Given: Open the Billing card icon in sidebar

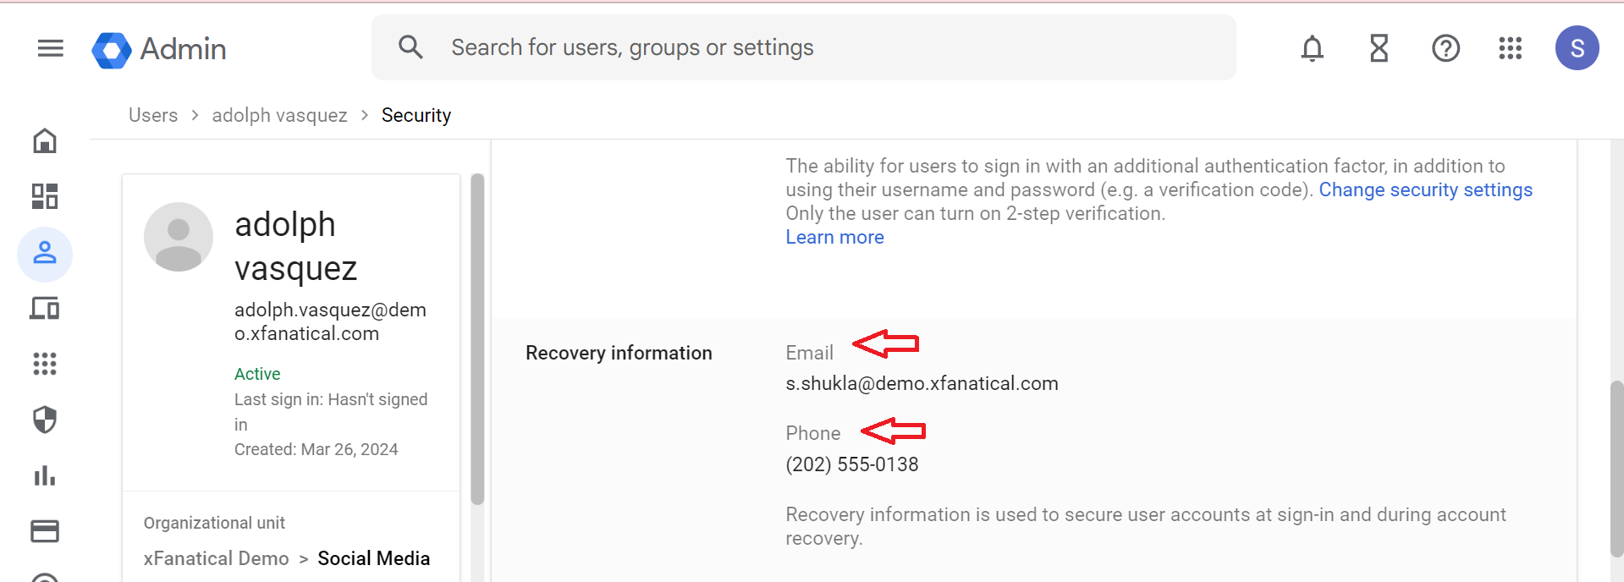Looking at the screenshot, I should [x=44, y=531].
